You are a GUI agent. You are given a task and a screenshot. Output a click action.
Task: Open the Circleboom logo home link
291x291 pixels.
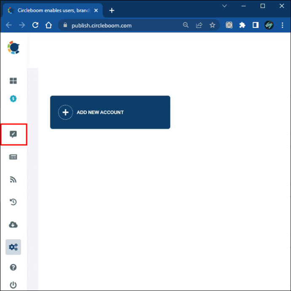pyautogui.click(x=13, y=47)
